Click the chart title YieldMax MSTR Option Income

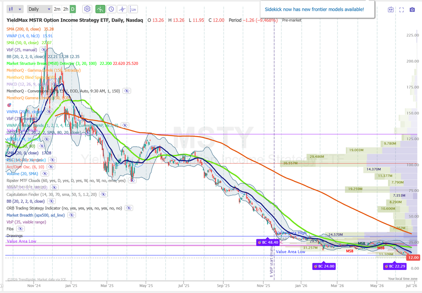(x=75, y=20)
